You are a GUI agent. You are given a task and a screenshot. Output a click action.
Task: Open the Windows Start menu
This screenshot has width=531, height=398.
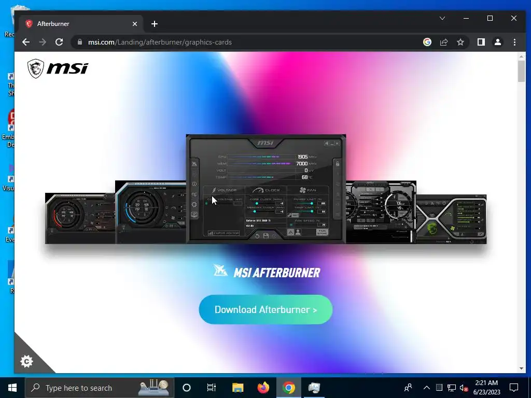(x=12, y=388)
